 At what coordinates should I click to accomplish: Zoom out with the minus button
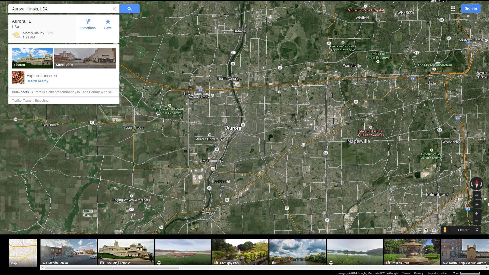click(x=477, y=221)
